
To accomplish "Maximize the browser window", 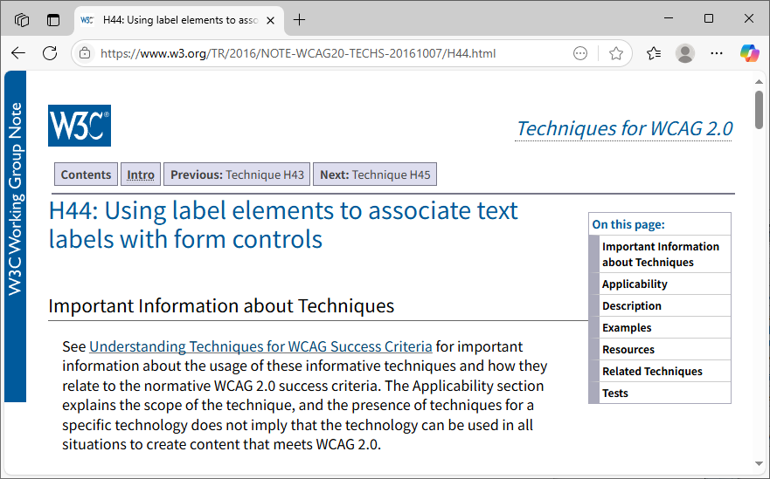I will (709, 18).
